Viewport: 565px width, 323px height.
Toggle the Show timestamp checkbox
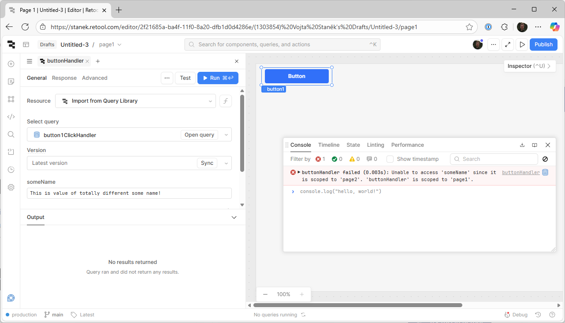(x=390, y=159)
